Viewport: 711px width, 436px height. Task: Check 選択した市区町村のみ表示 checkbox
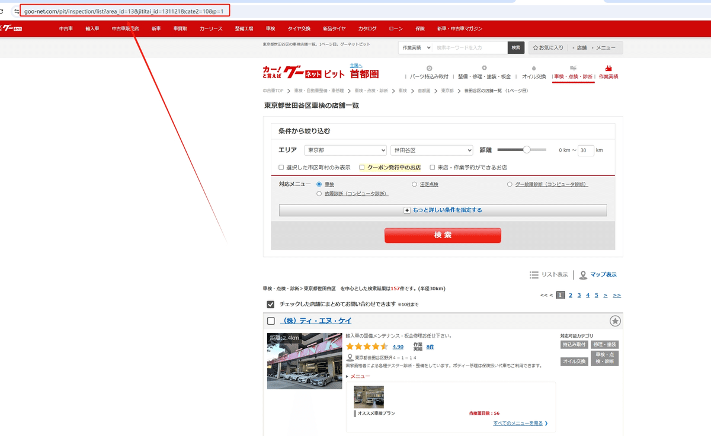[x=281, y=168]
